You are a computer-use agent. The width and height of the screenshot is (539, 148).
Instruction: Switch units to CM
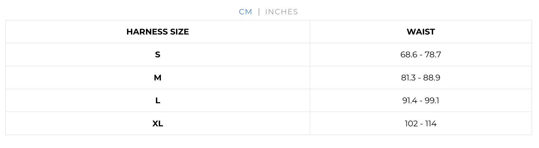245,12
